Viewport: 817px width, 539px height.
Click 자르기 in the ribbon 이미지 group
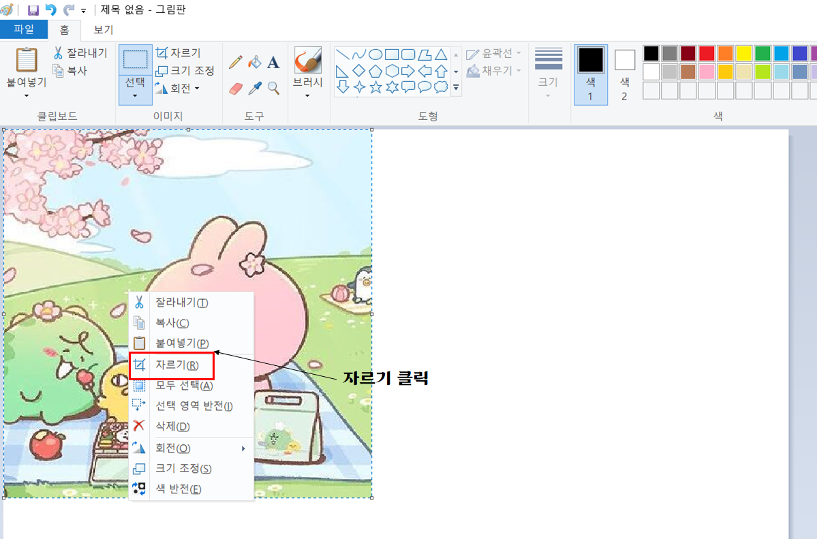coord(179,52)
